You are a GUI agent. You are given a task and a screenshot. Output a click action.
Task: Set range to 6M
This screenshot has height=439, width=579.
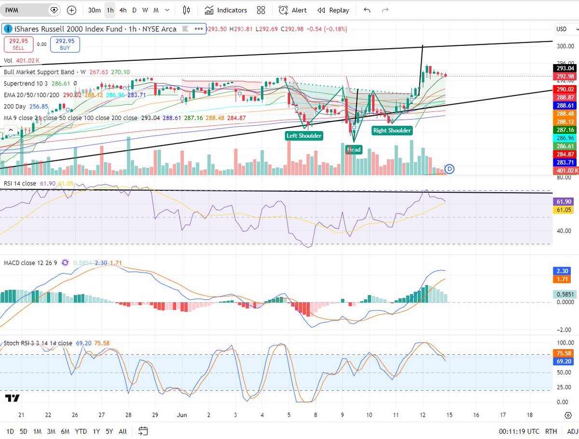pyautogui.click(x=65, y=431)
